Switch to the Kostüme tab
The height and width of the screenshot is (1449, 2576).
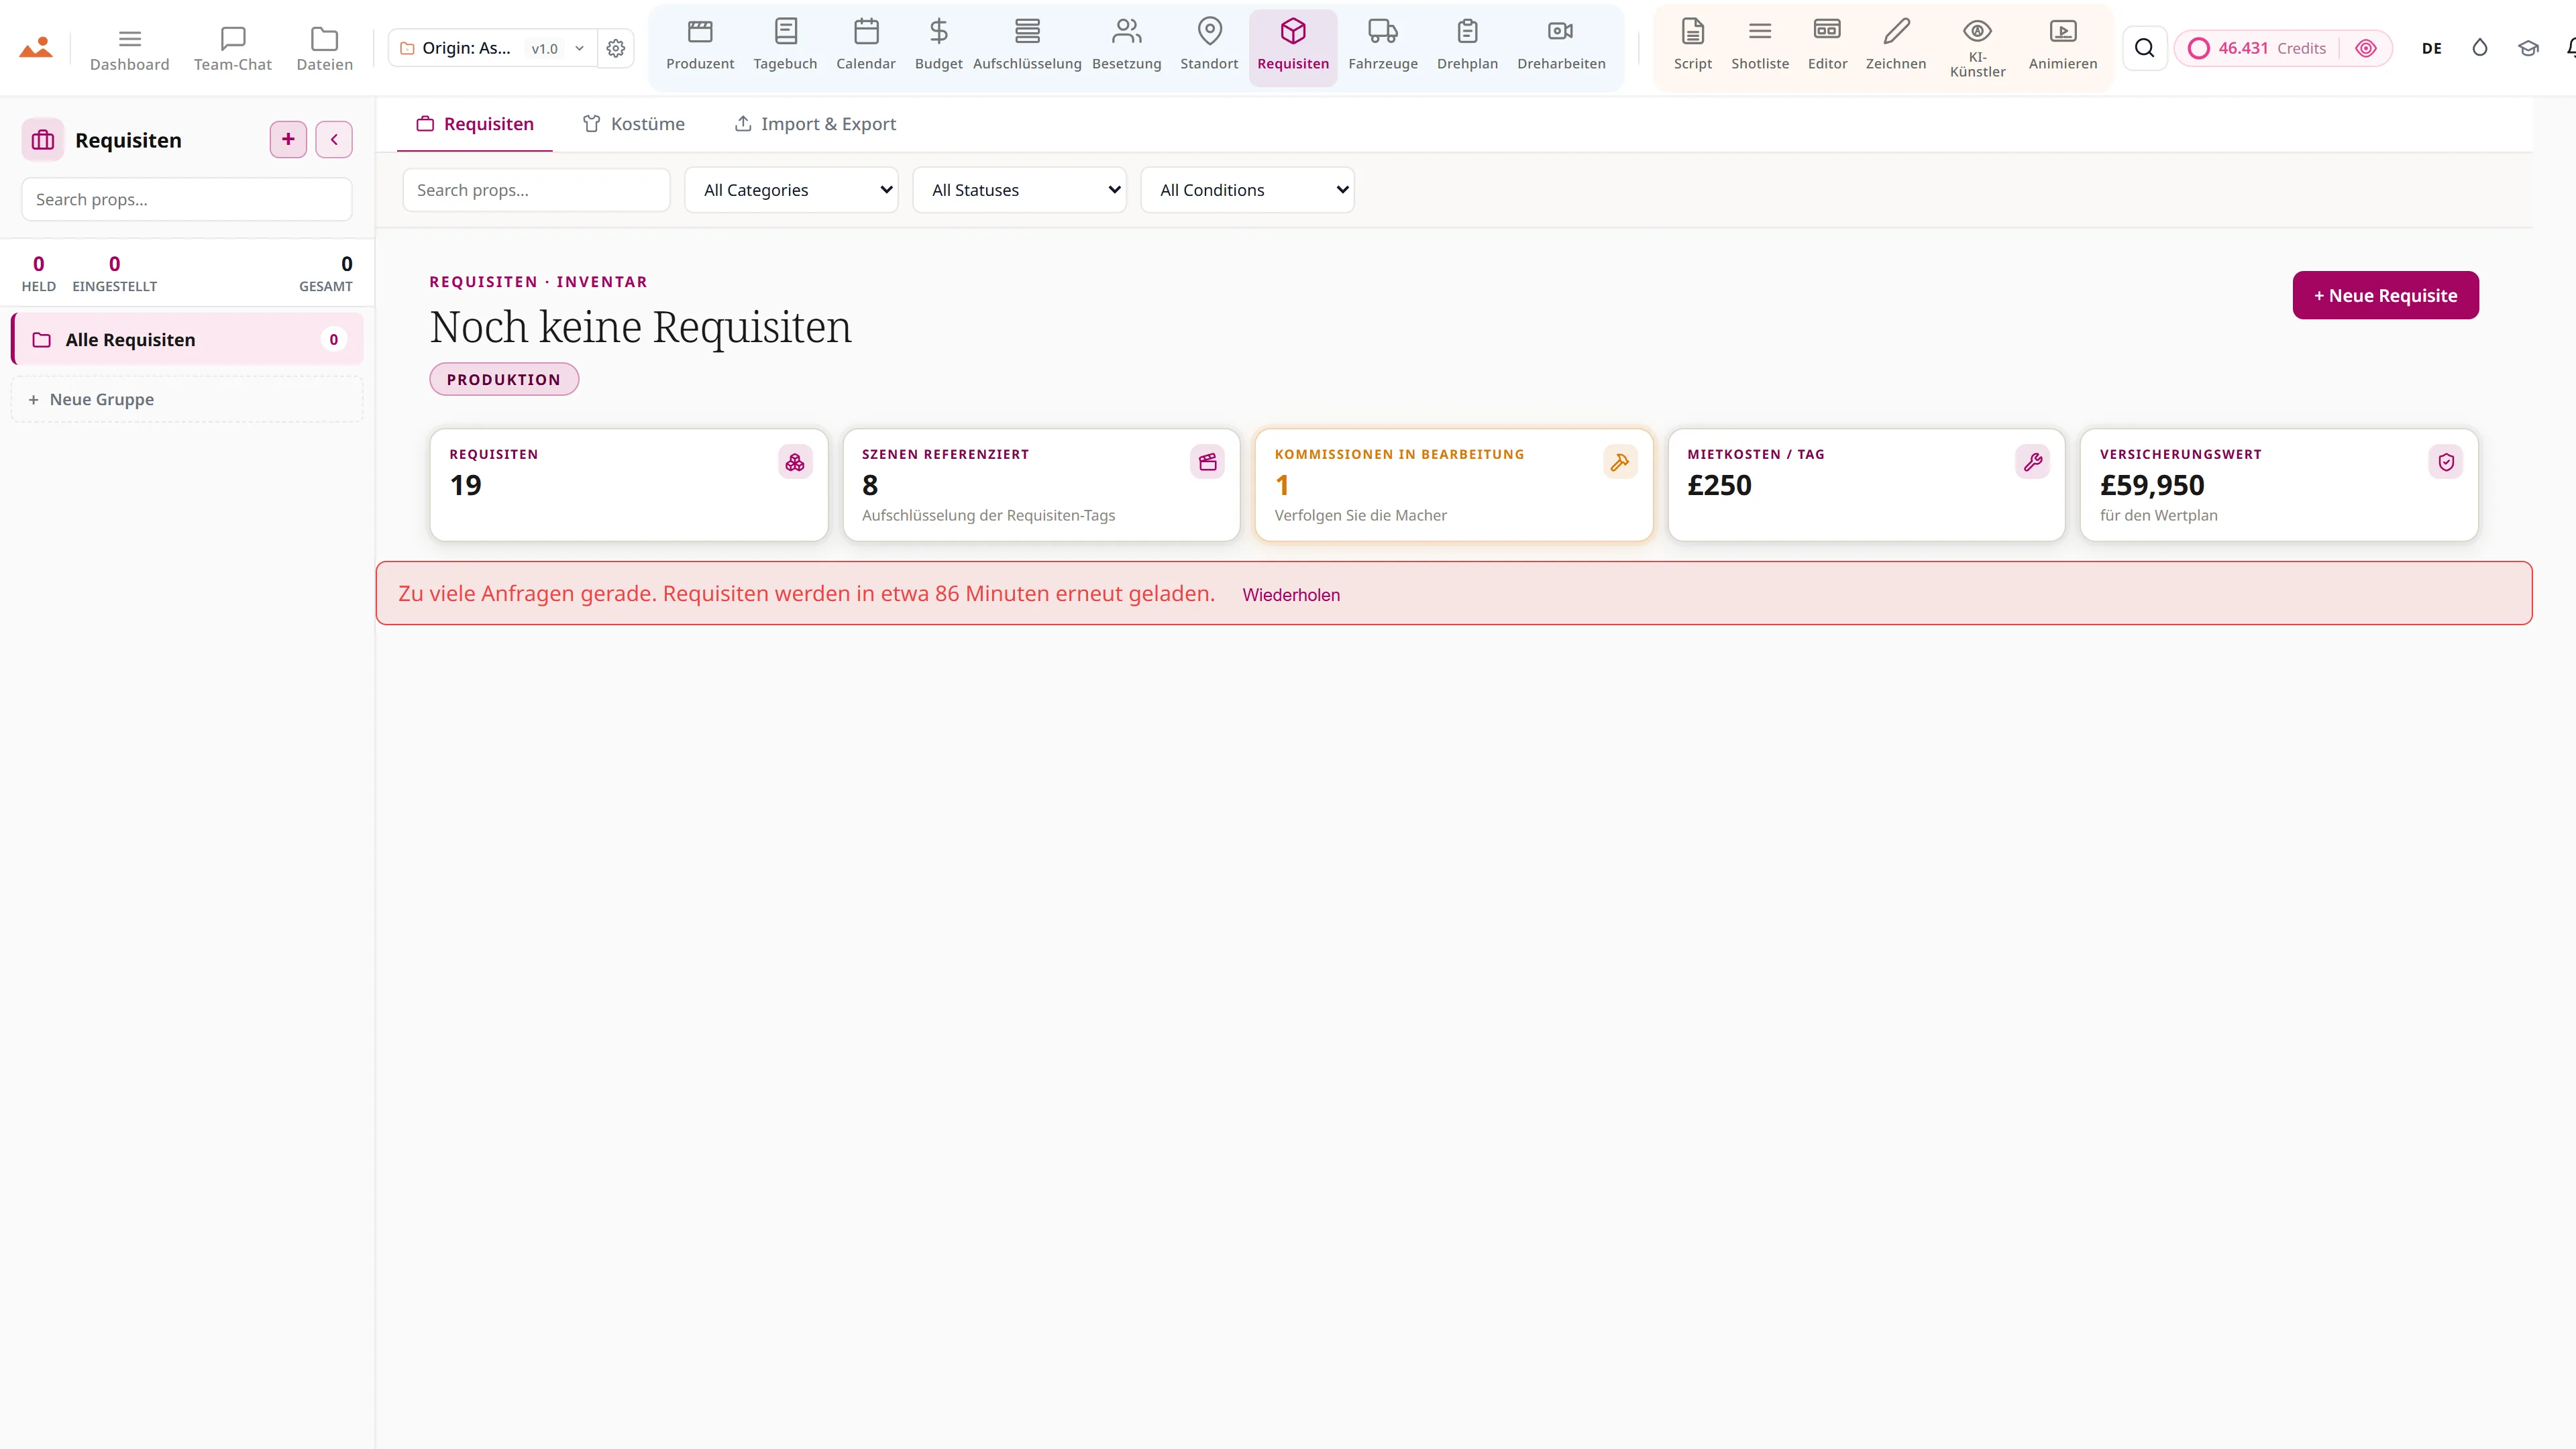[x=634, y=124]
